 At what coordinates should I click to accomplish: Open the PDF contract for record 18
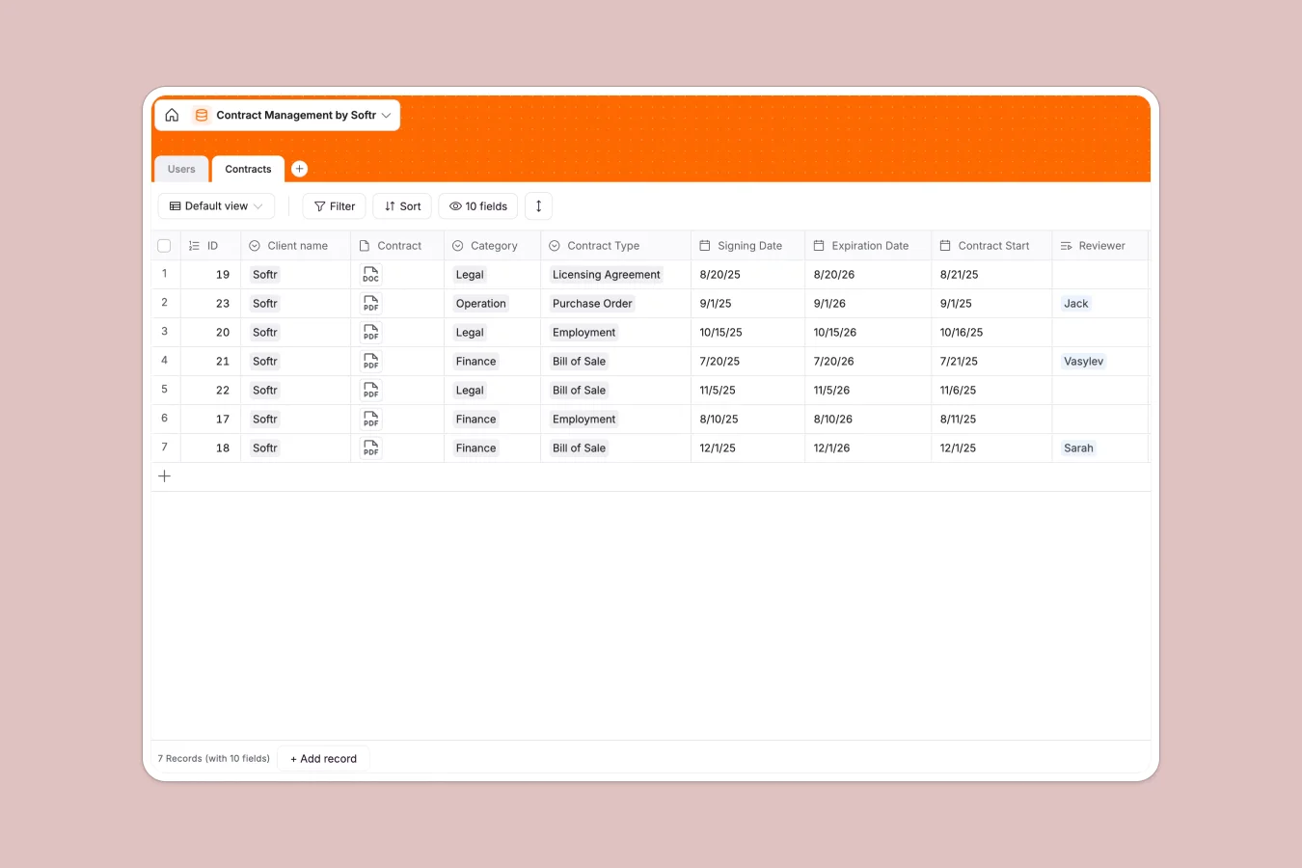(x=370, y=448)
